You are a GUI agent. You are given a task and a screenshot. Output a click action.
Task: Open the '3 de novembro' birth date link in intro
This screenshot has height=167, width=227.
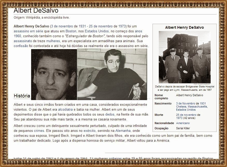tap(62, 26)
